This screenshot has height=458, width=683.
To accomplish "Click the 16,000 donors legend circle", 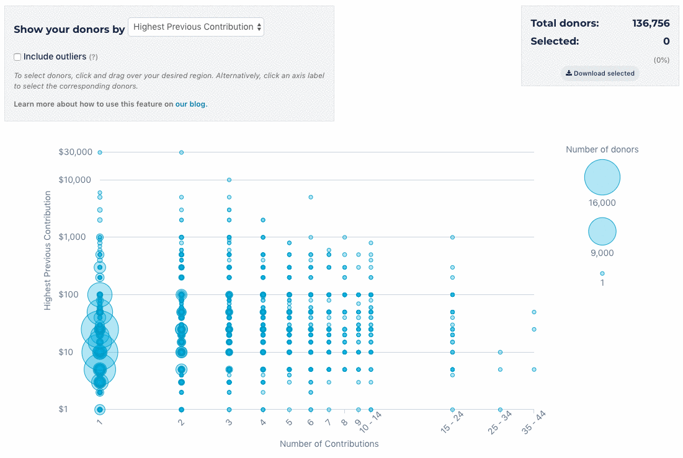I will (602, 177).
